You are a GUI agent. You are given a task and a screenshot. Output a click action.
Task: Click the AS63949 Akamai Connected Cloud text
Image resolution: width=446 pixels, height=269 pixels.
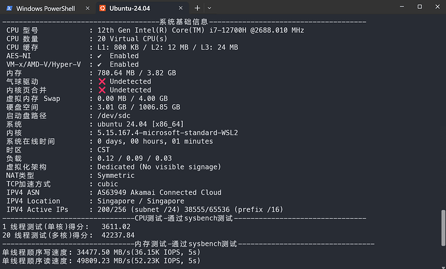click(159, 193)
